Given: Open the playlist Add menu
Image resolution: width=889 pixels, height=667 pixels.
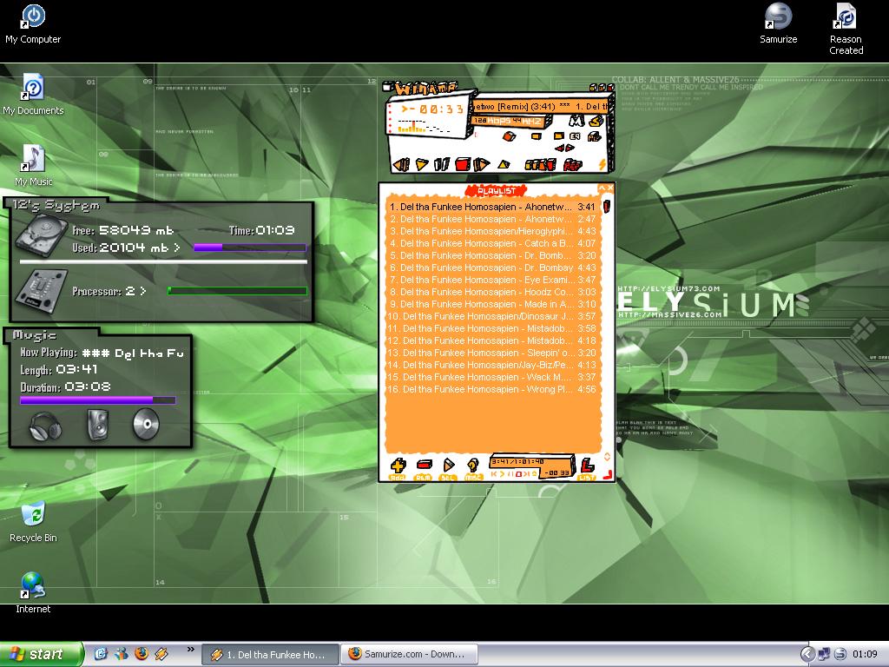Looking at the screenshot, I should coord(398,466).
